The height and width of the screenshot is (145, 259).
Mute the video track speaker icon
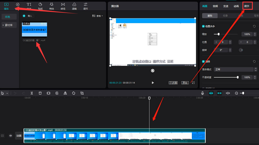pos(11,136)
